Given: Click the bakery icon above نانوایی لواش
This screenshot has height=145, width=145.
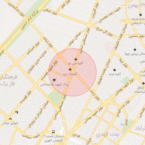Looking at the screenshot, I should (10, 119).
